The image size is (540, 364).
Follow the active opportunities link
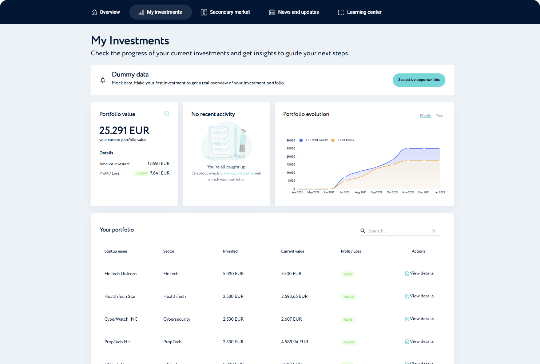pyautogui.click(x=237, y=173)
